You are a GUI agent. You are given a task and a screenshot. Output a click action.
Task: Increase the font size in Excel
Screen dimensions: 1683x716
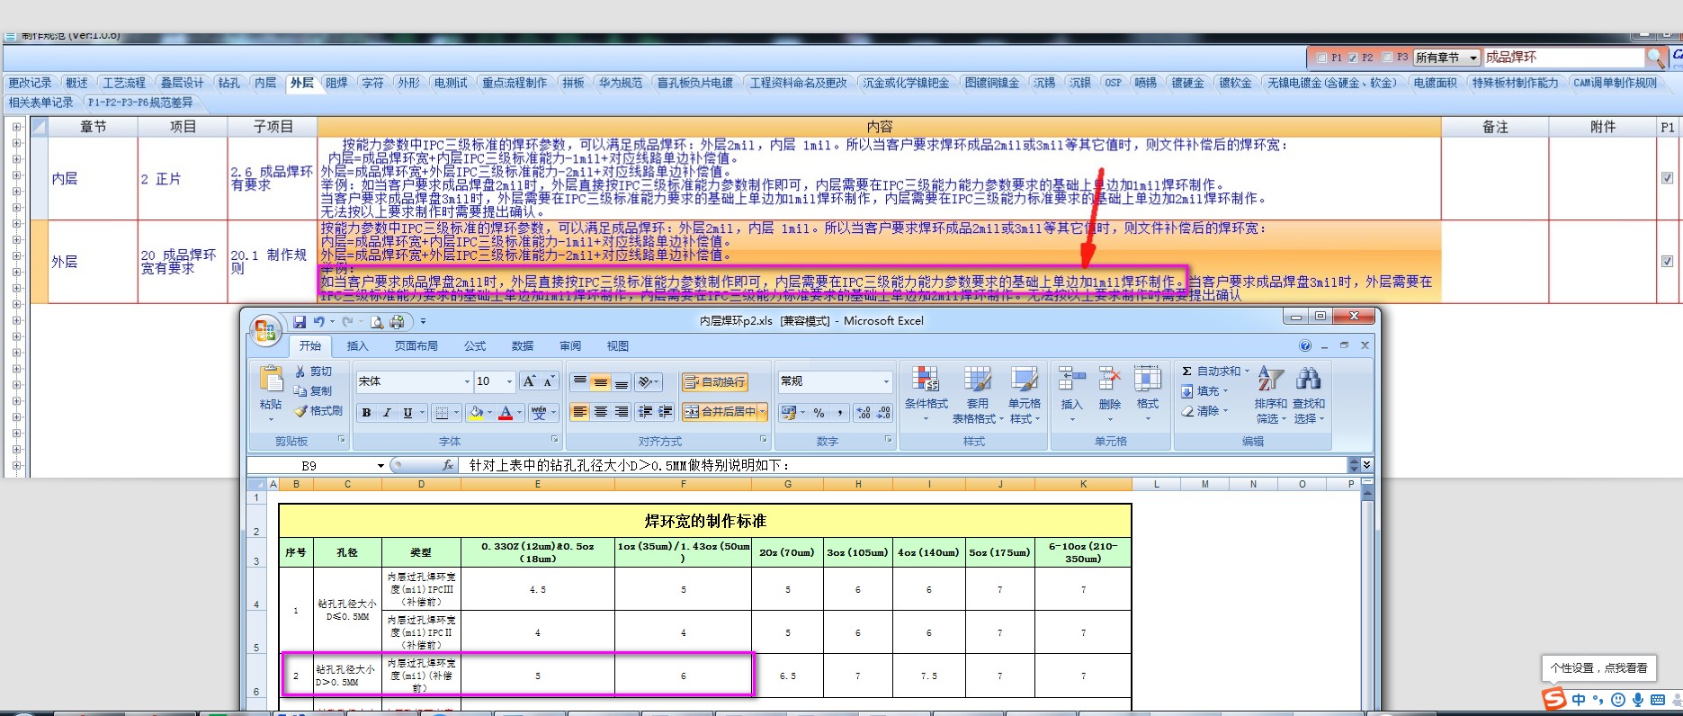coord(529,381)
